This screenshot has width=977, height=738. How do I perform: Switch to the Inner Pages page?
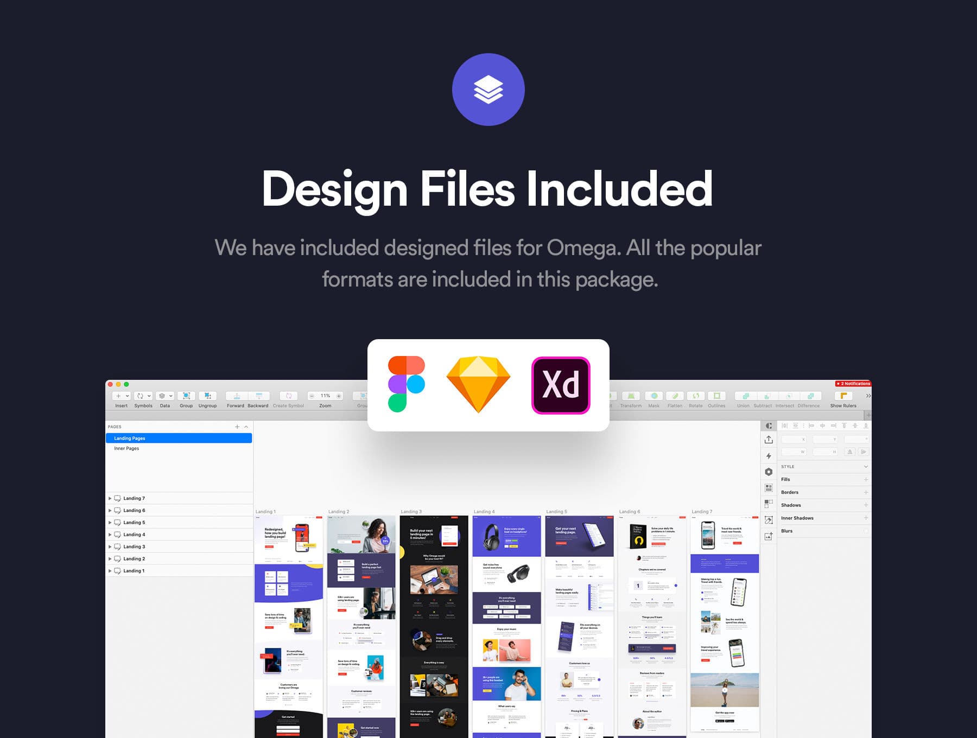pyautogui.click(x=179, y=449)
